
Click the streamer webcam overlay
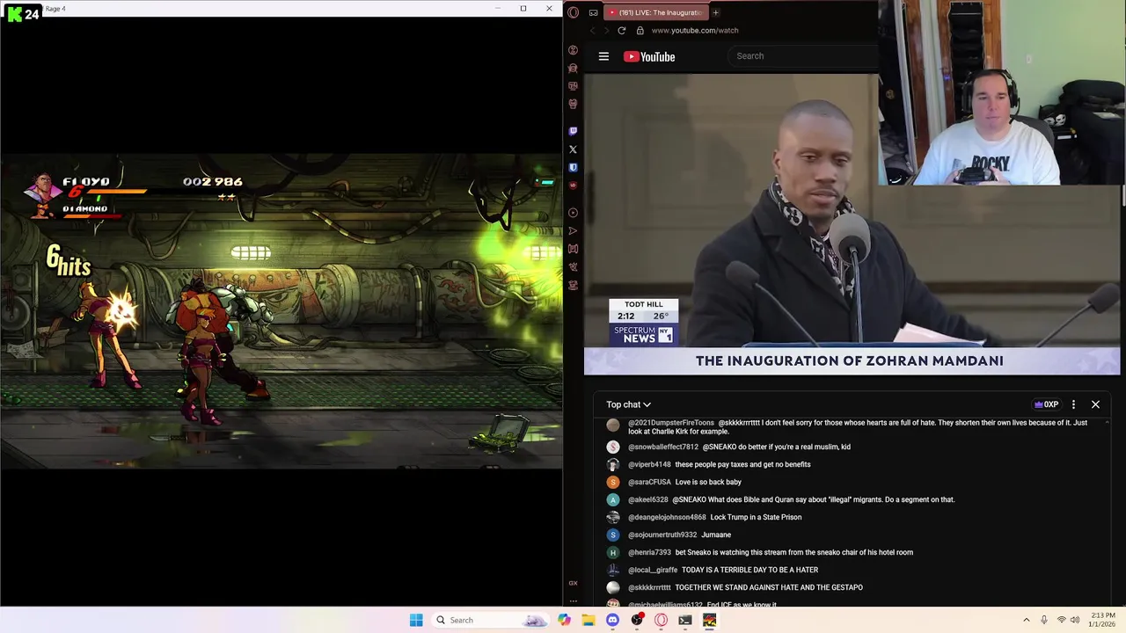(x=1002, y=92)
